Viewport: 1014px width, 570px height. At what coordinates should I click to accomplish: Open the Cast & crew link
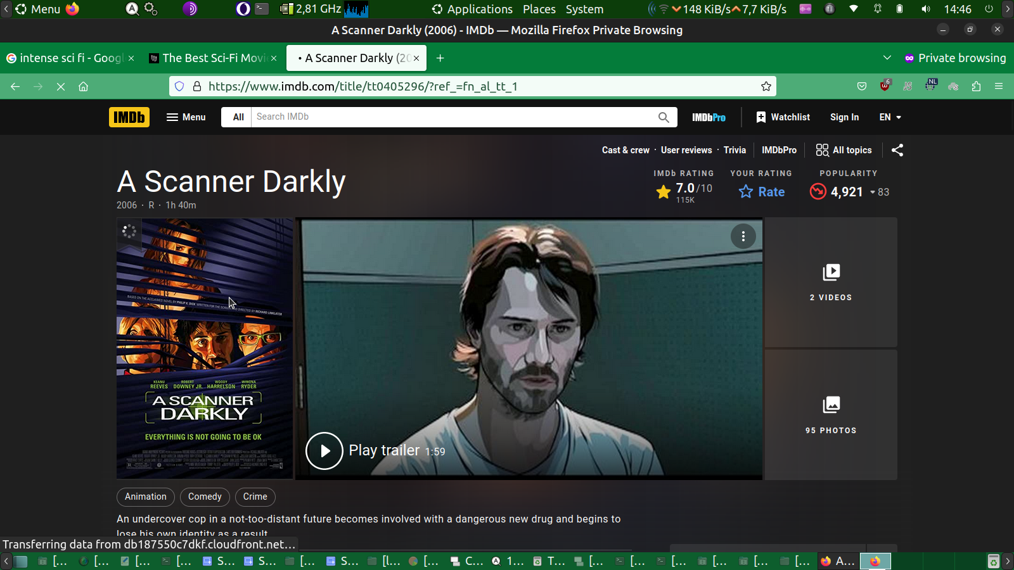(626, 150)
